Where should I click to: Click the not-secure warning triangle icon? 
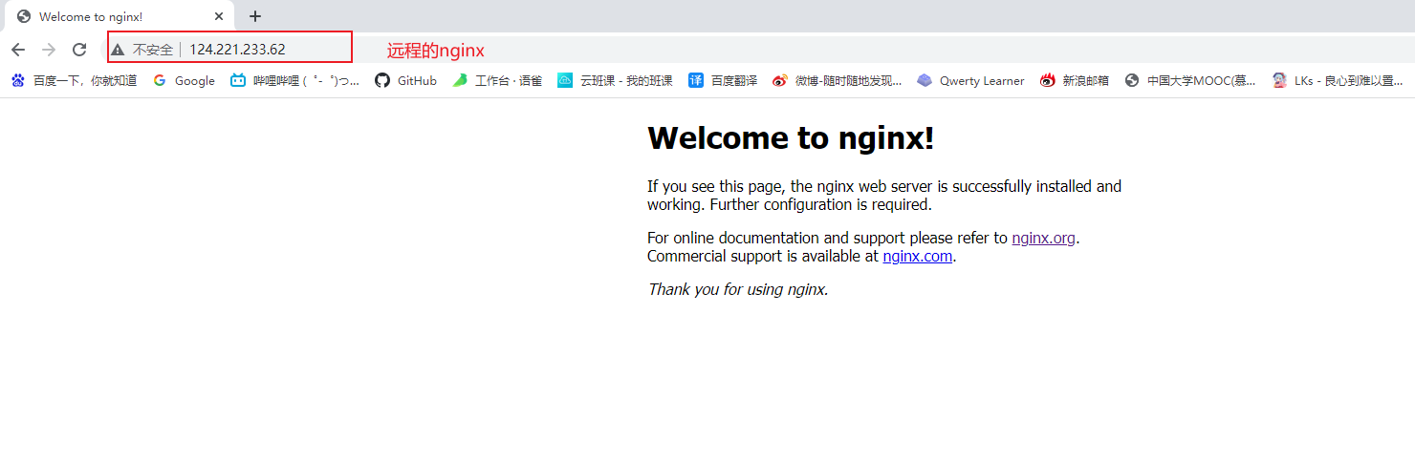pos(118,50)
